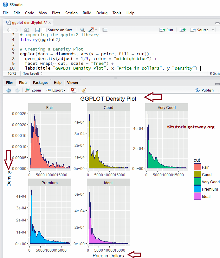Open the Debug menu
Image resolution: width=220 pixels, height=258 pixels.
102,13
